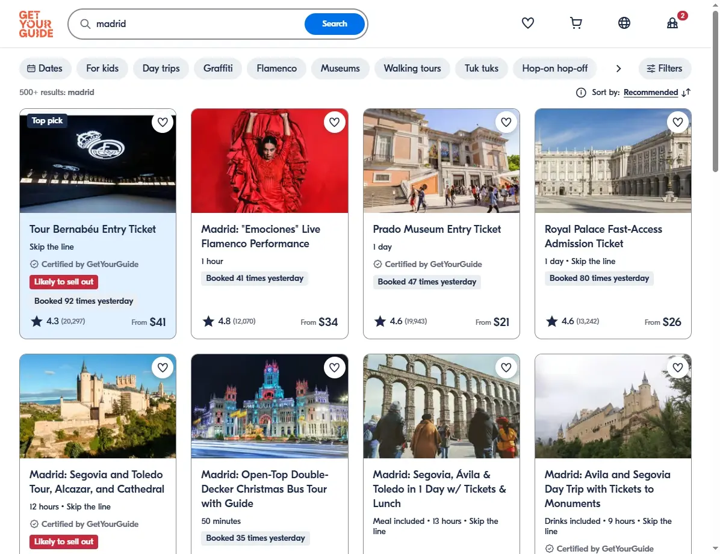This screenshot has height=554, width=720.
Task: Open the language globe icon
Action: [x=624, y=23]
